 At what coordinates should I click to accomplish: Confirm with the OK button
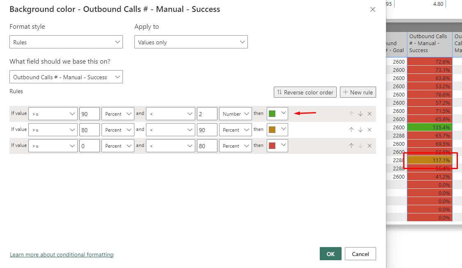pyautogui.click(x=330, y=254)
